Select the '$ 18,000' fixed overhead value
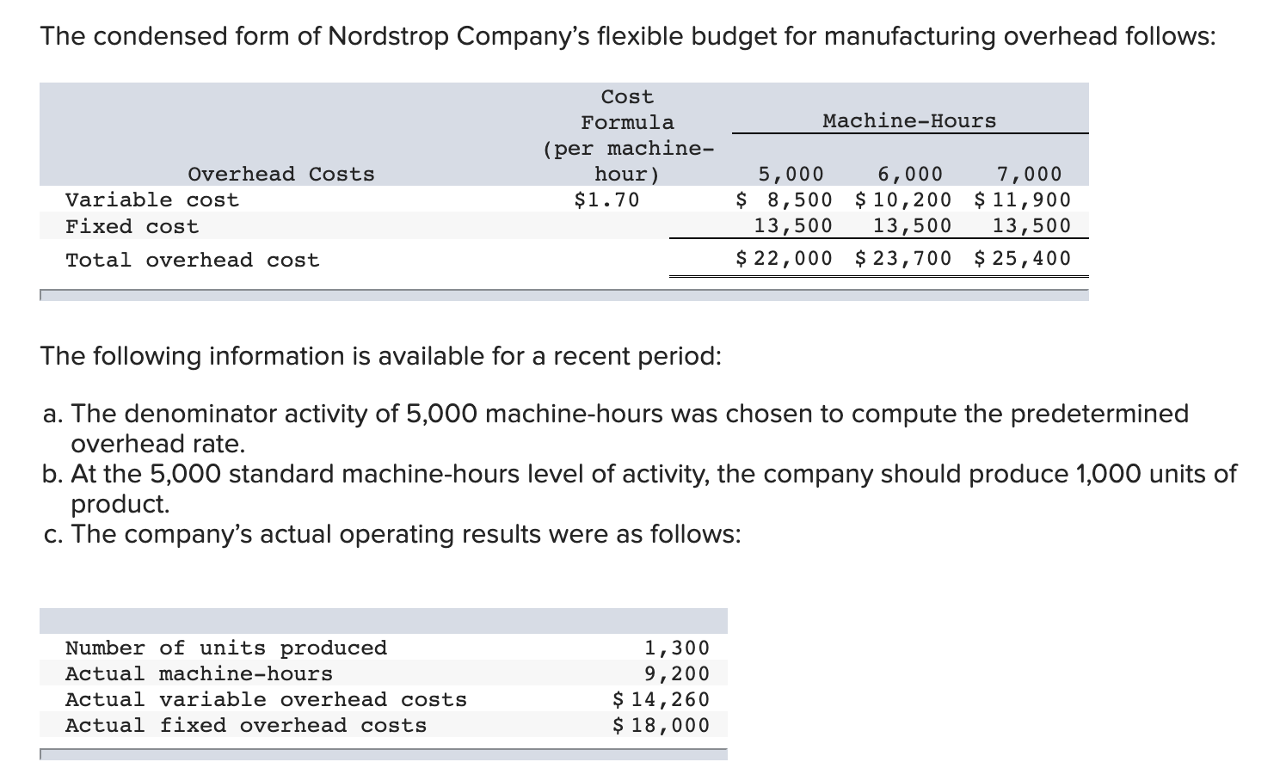This screenshot has width=1280, height=762. [662, 725]
